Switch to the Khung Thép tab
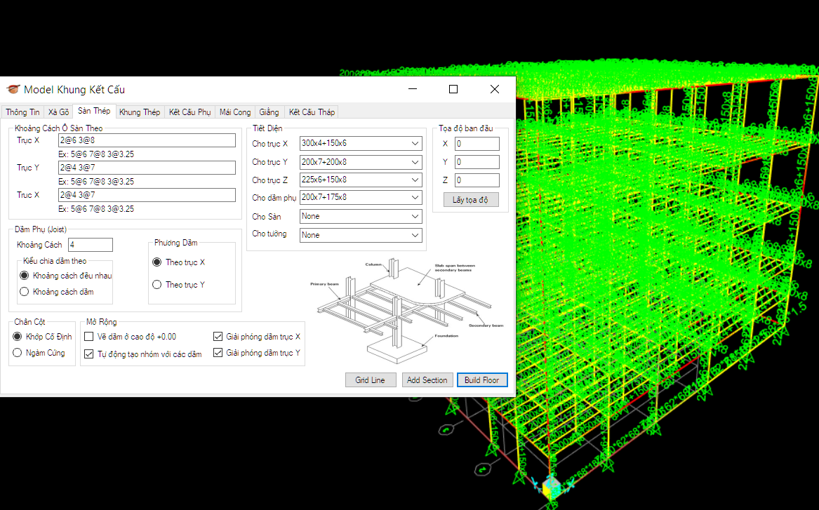 (x=140, y=112)
